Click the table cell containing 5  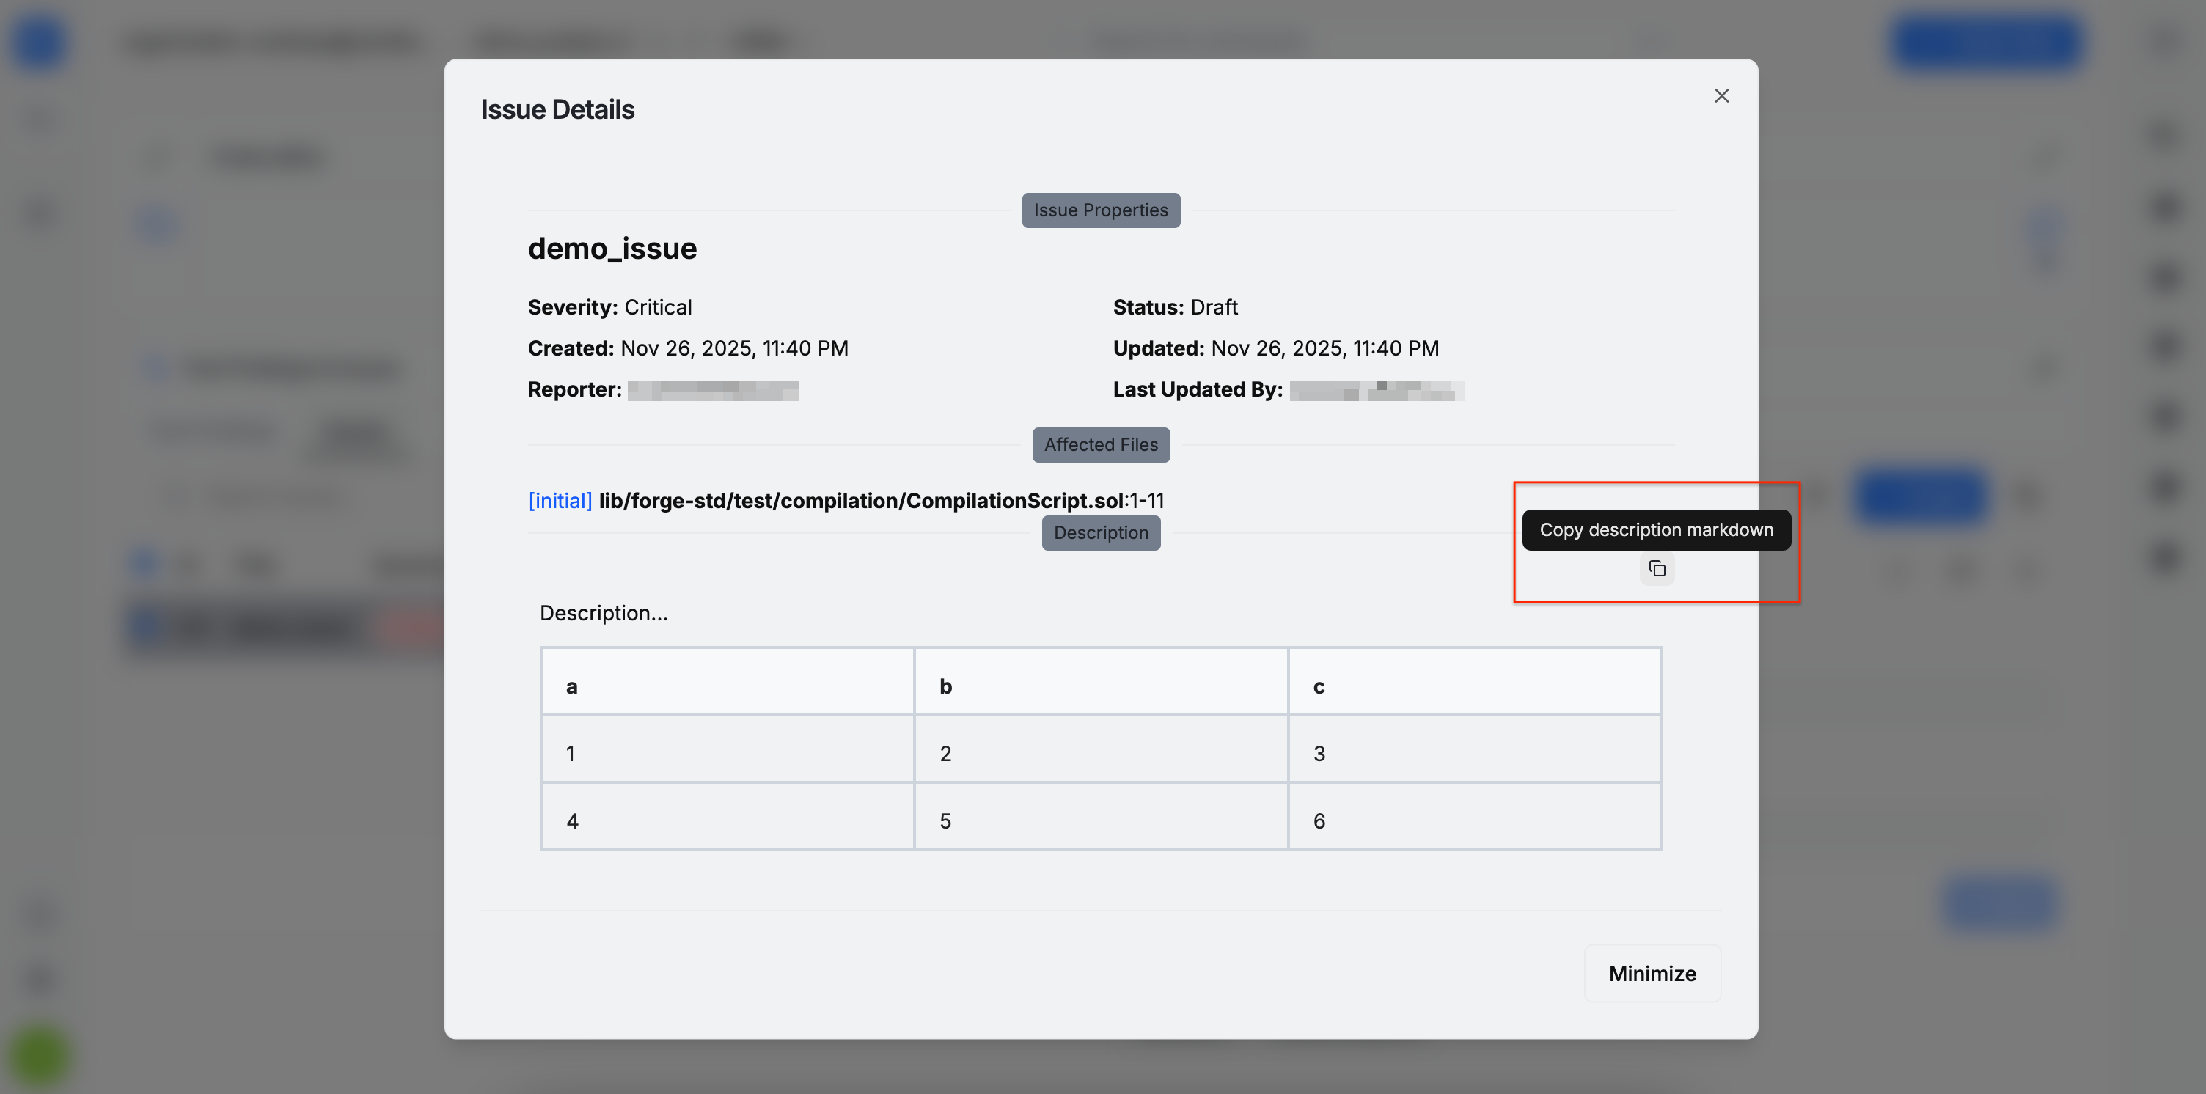click(x=1100, y=821)
